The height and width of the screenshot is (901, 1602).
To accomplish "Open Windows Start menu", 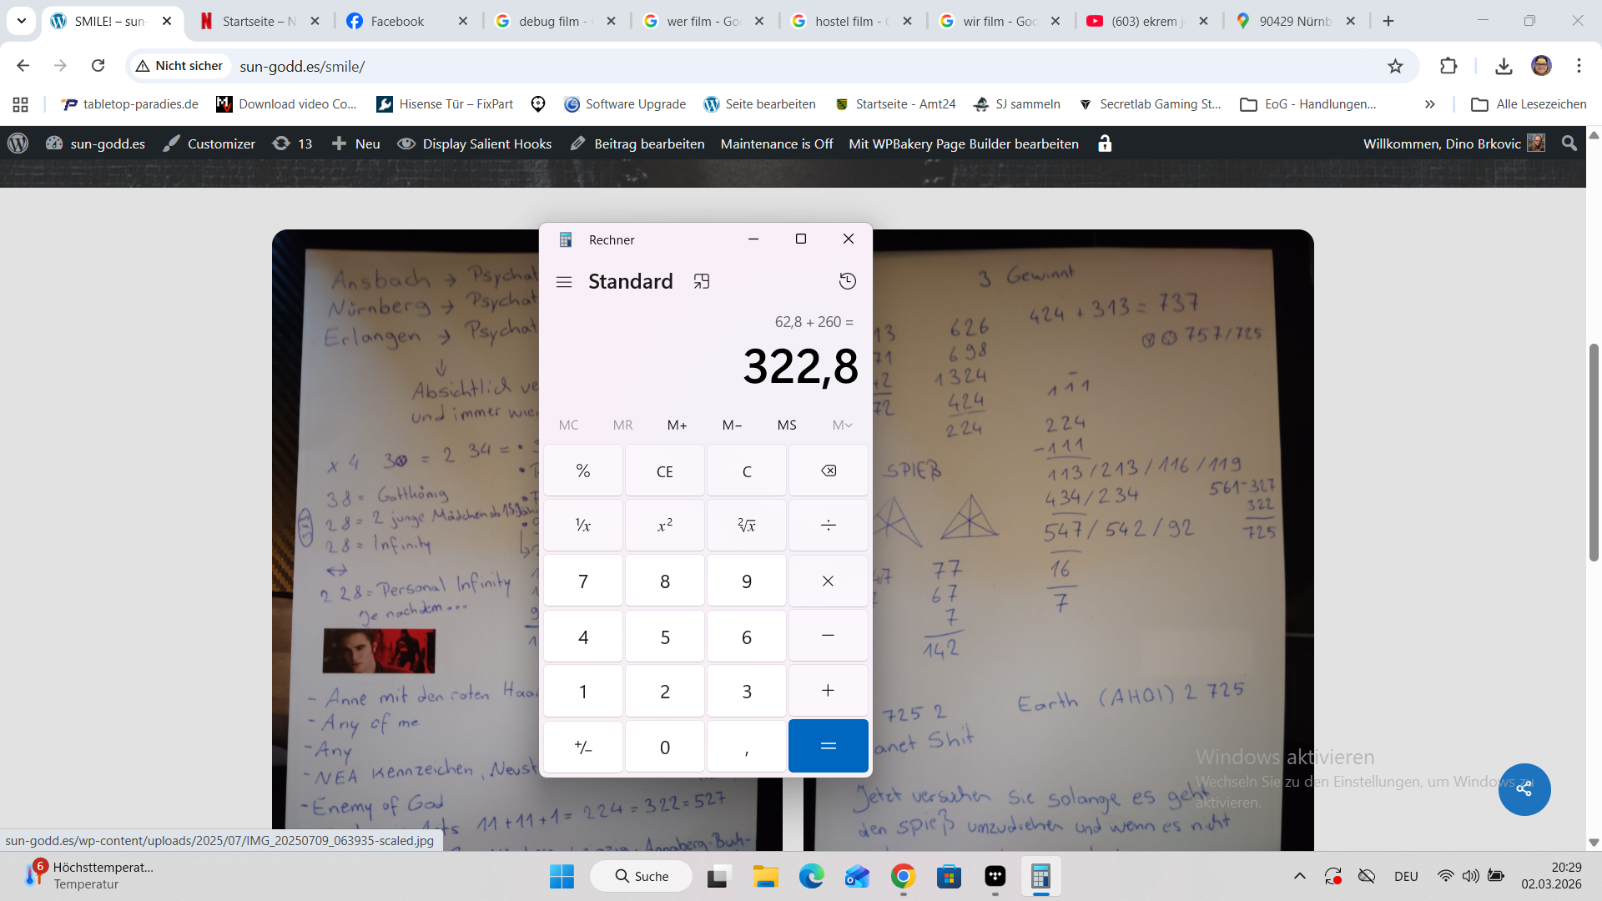I will 562,876.
